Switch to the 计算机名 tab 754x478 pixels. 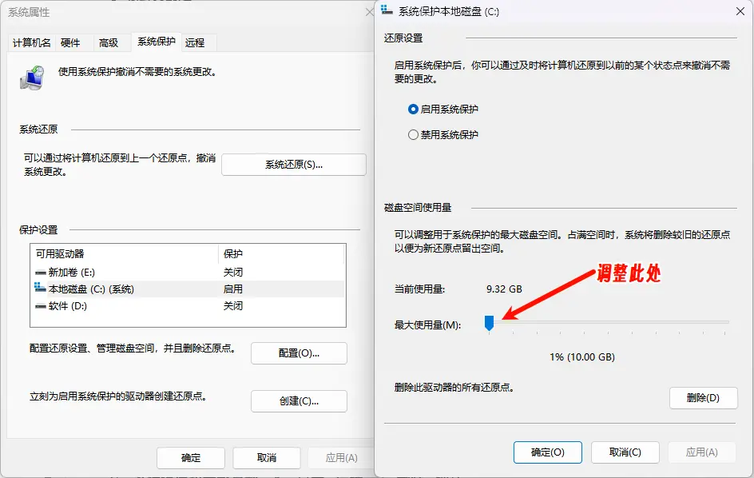31,42
